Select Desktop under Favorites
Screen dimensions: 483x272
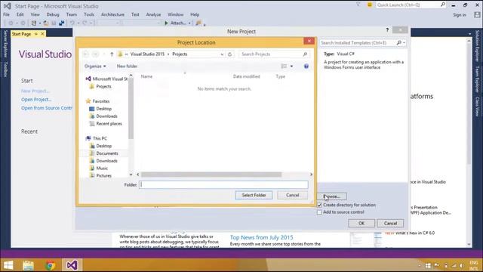(100, 109)
